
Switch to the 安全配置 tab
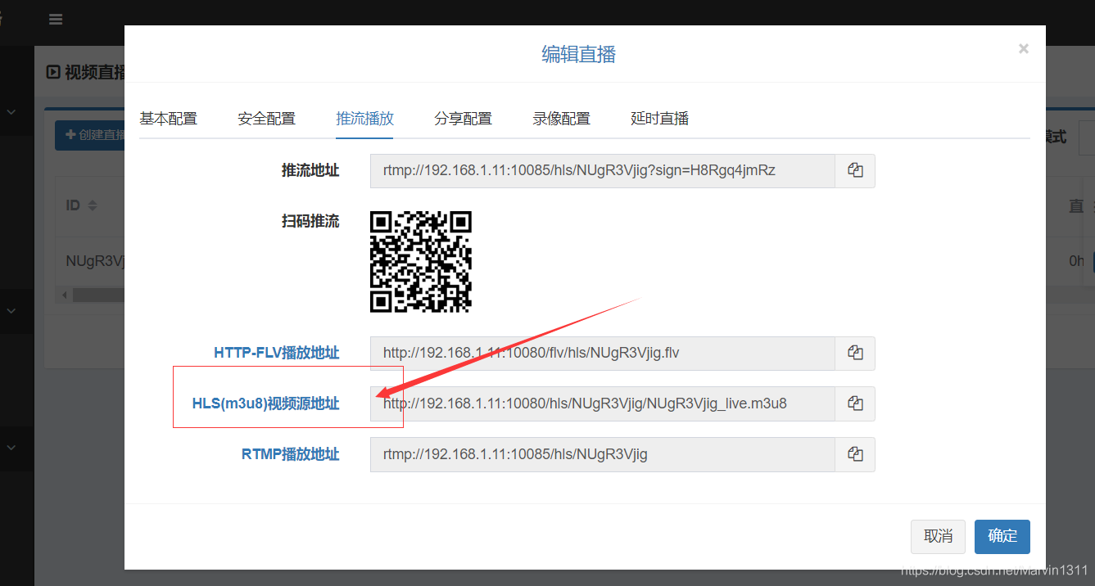pyautogui.click(x=266, y=119)
